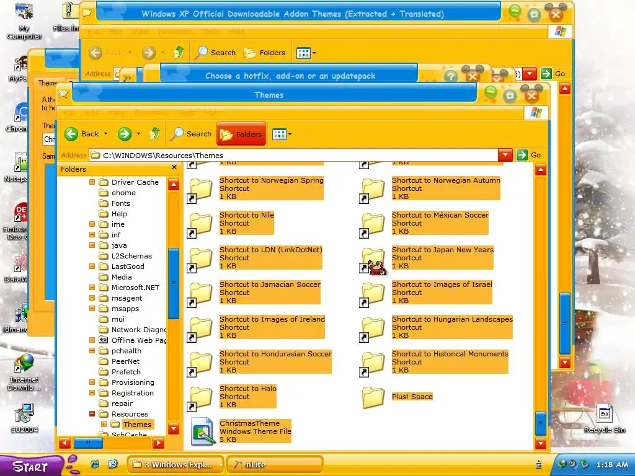Viewport: 635px width, 476px height.
Task: Open My Computer desktop icon
Action: coord(24,20)
